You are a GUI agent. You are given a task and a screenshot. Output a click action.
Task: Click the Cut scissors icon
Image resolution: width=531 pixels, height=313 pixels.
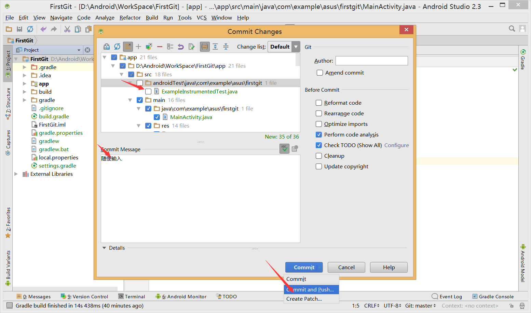(x=67, y=29)
